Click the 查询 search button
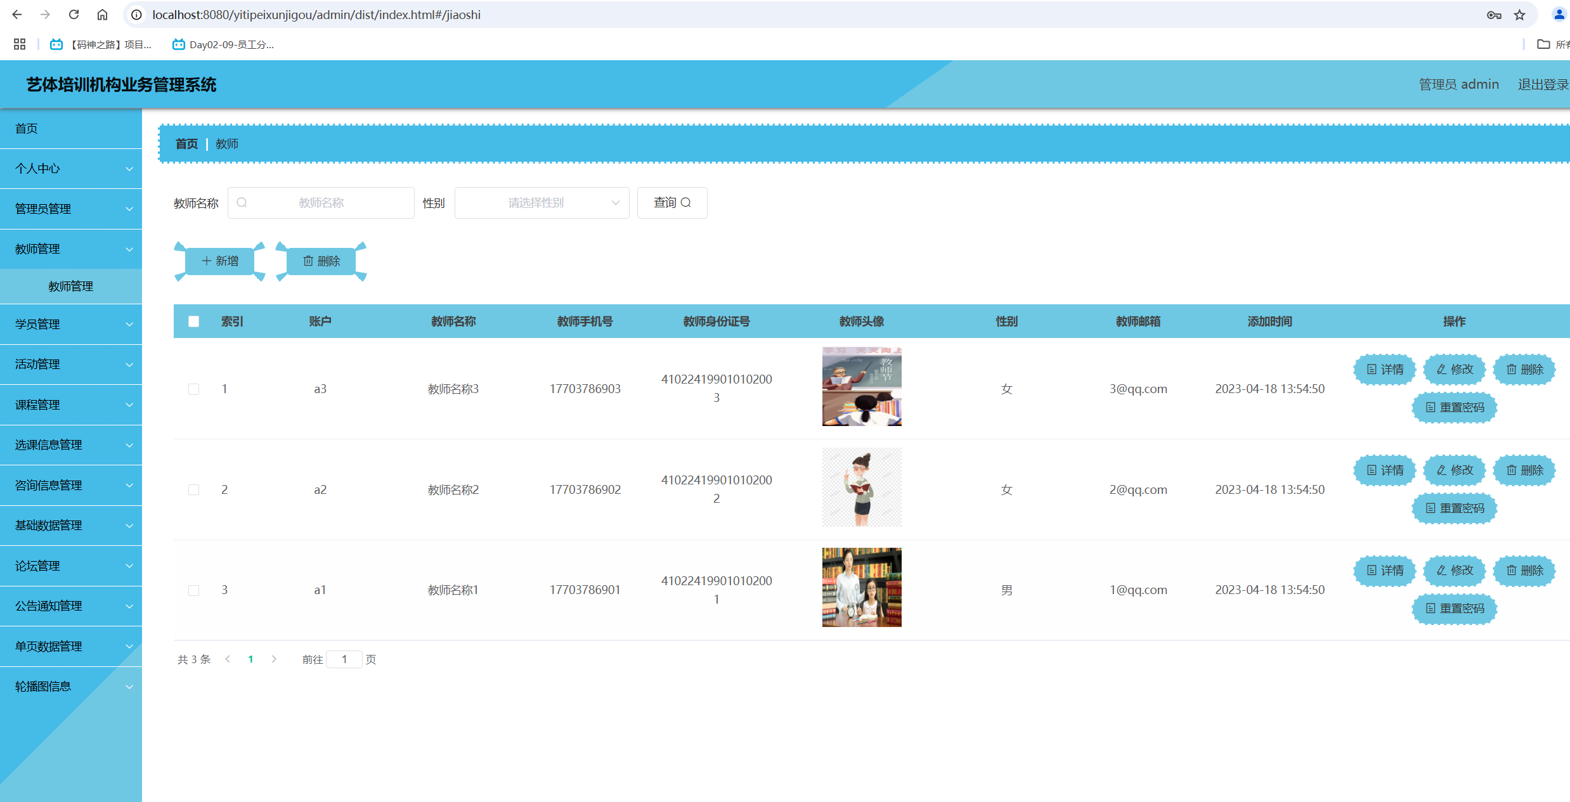 point(672,203)
